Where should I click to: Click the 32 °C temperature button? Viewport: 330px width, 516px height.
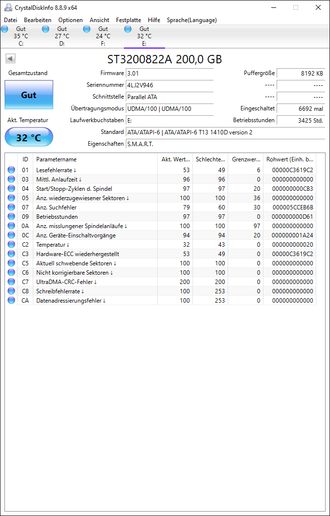(29, 137)
